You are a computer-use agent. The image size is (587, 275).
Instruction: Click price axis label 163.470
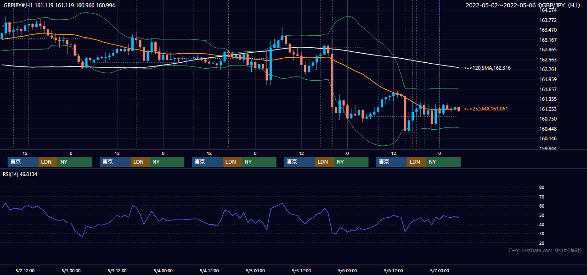tap(547, 30)
